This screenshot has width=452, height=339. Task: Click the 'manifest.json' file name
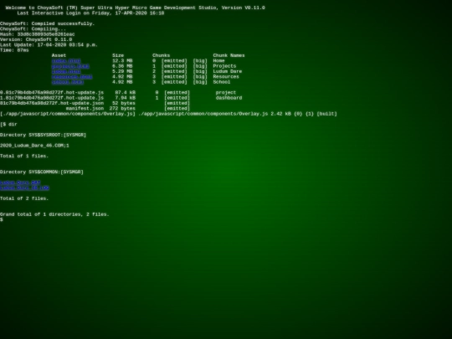(x=85, y=108)
